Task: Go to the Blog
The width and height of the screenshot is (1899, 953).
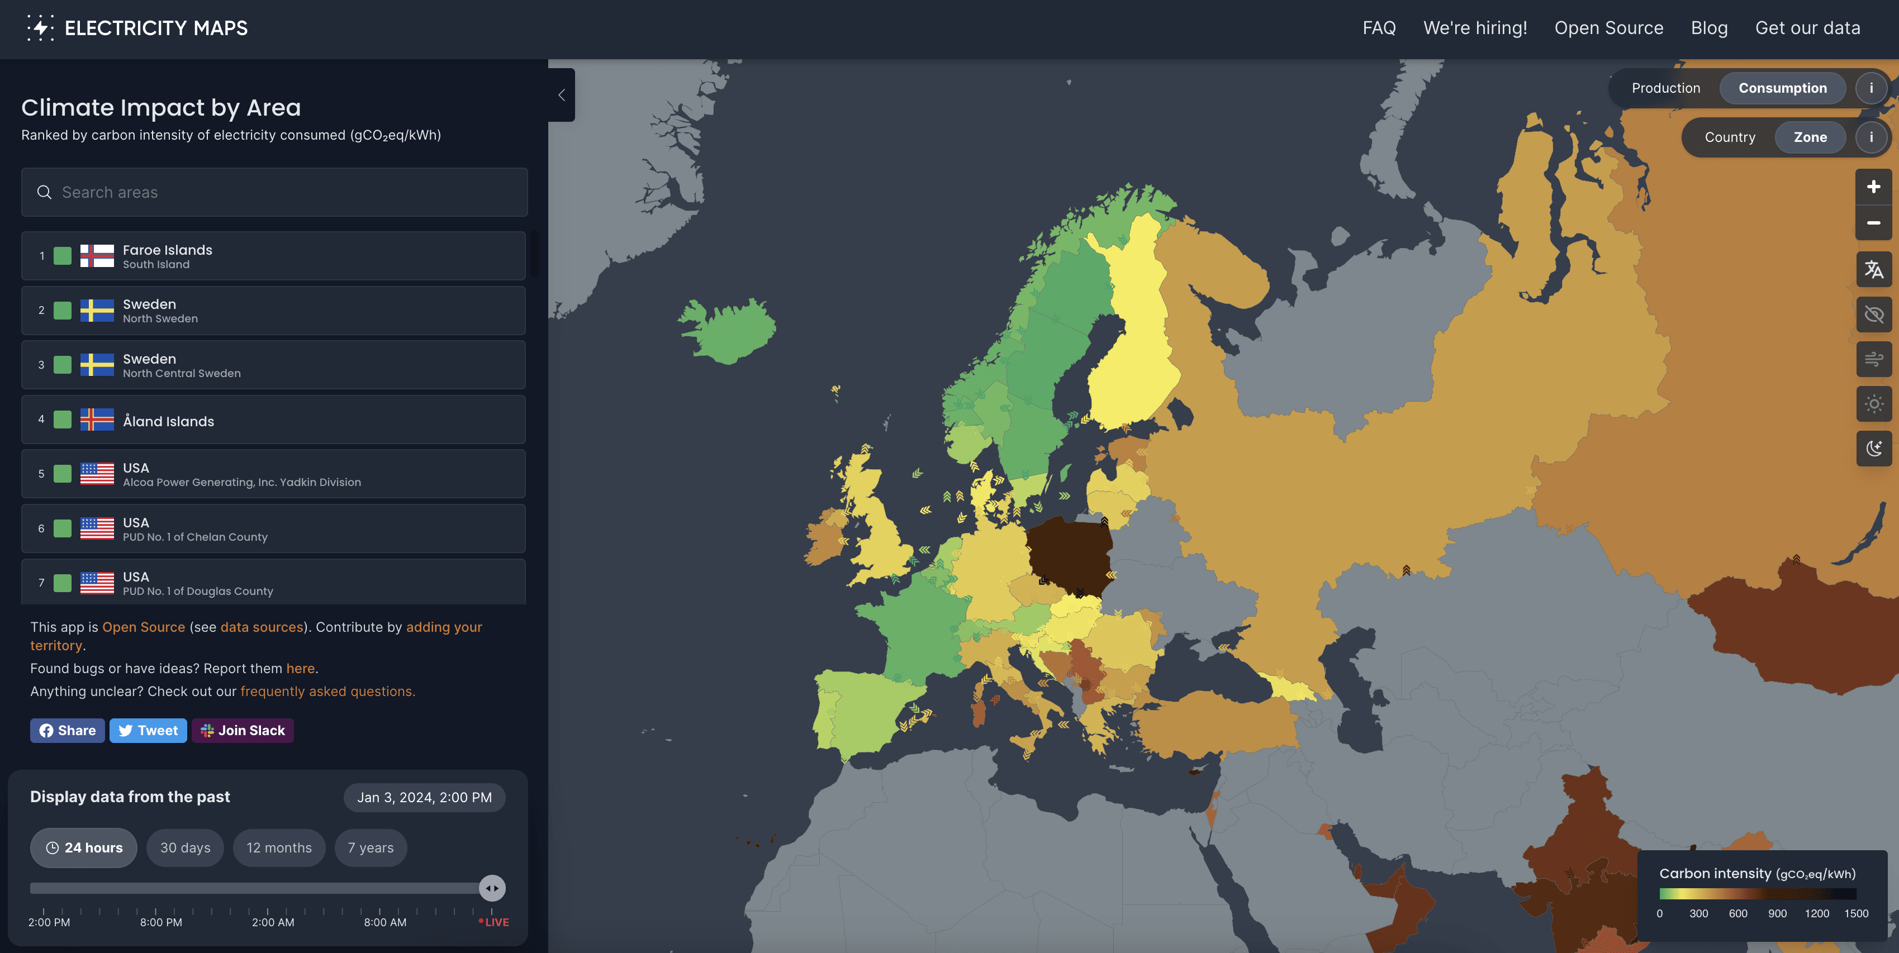Action: point(1709,28)
